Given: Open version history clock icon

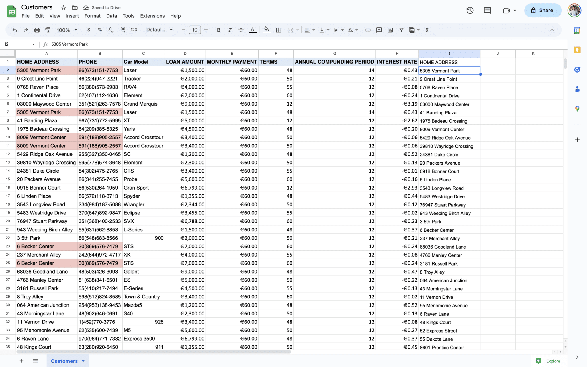Looking at the screenshot, I should tap(470, 11).
